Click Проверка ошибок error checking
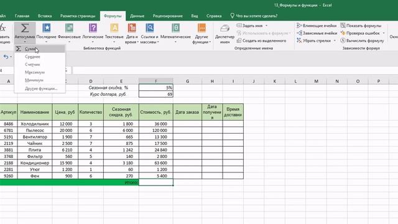 point(360,33)
